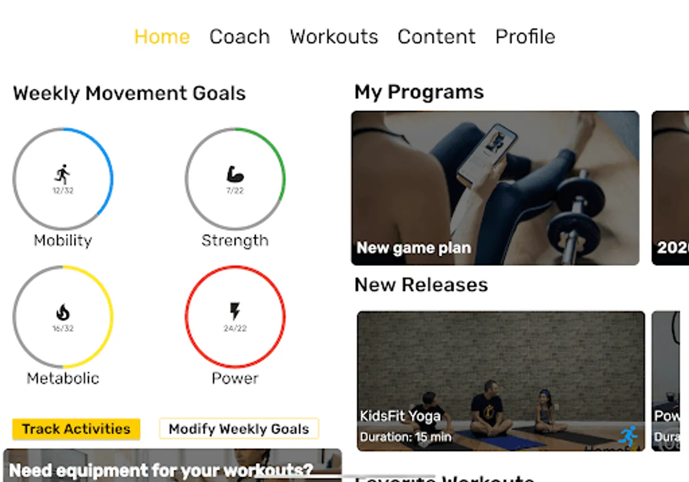
Task: Open the Content tab
Action: coord(436,36)
